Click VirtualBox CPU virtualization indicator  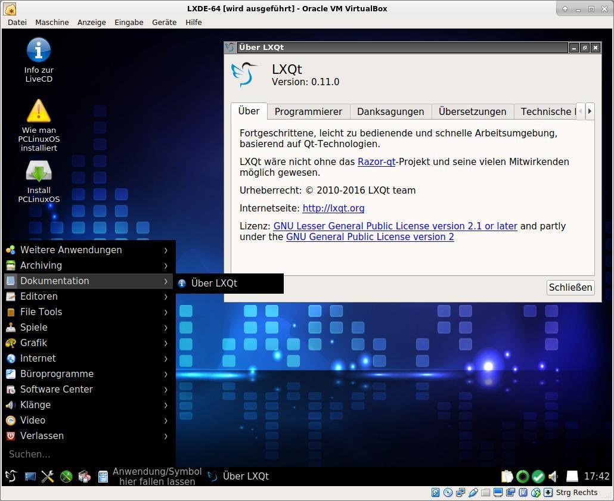pyautogui.click(x=523, y=493)
